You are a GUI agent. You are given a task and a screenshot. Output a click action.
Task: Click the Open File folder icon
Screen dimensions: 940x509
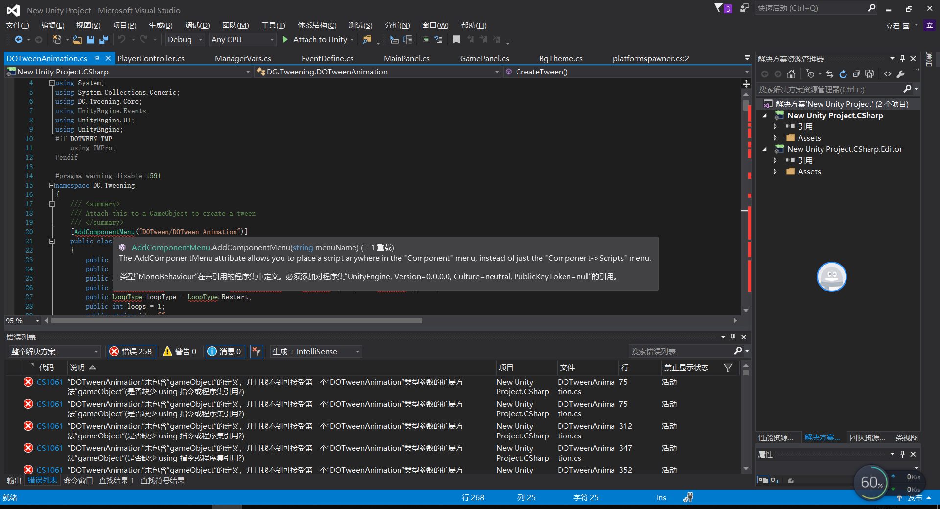point(77,40)
